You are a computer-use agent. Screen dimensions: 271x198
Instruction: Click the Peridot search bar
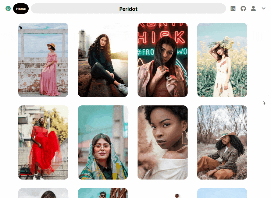coord(128,9)
